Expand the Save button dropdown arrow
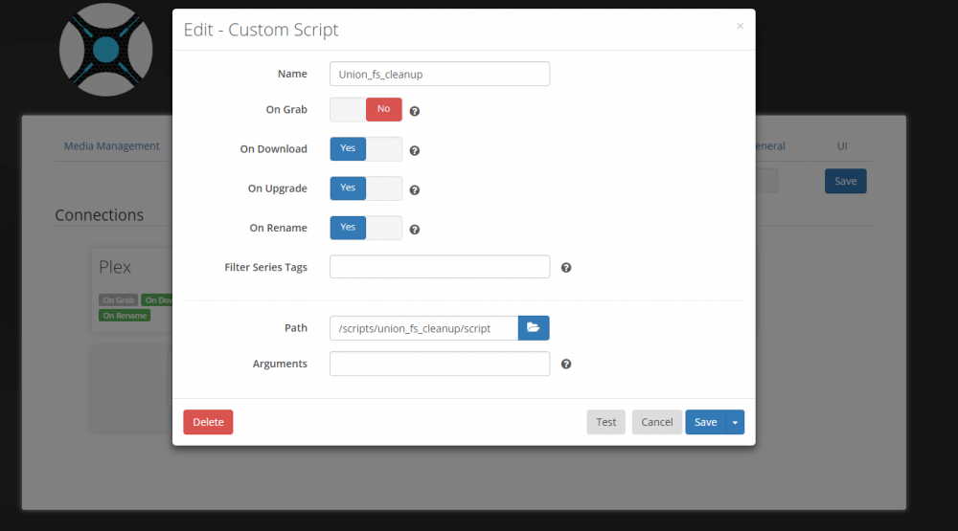 (x=735, y=422)
